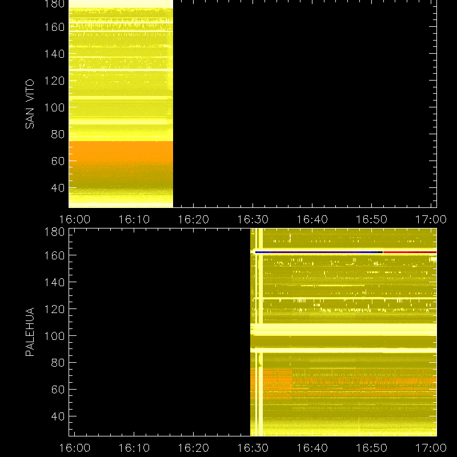Click the SAN VITO vertical axis title
Image resolution: width=457 pixels, height=457 pixels.
click(30, 104)
